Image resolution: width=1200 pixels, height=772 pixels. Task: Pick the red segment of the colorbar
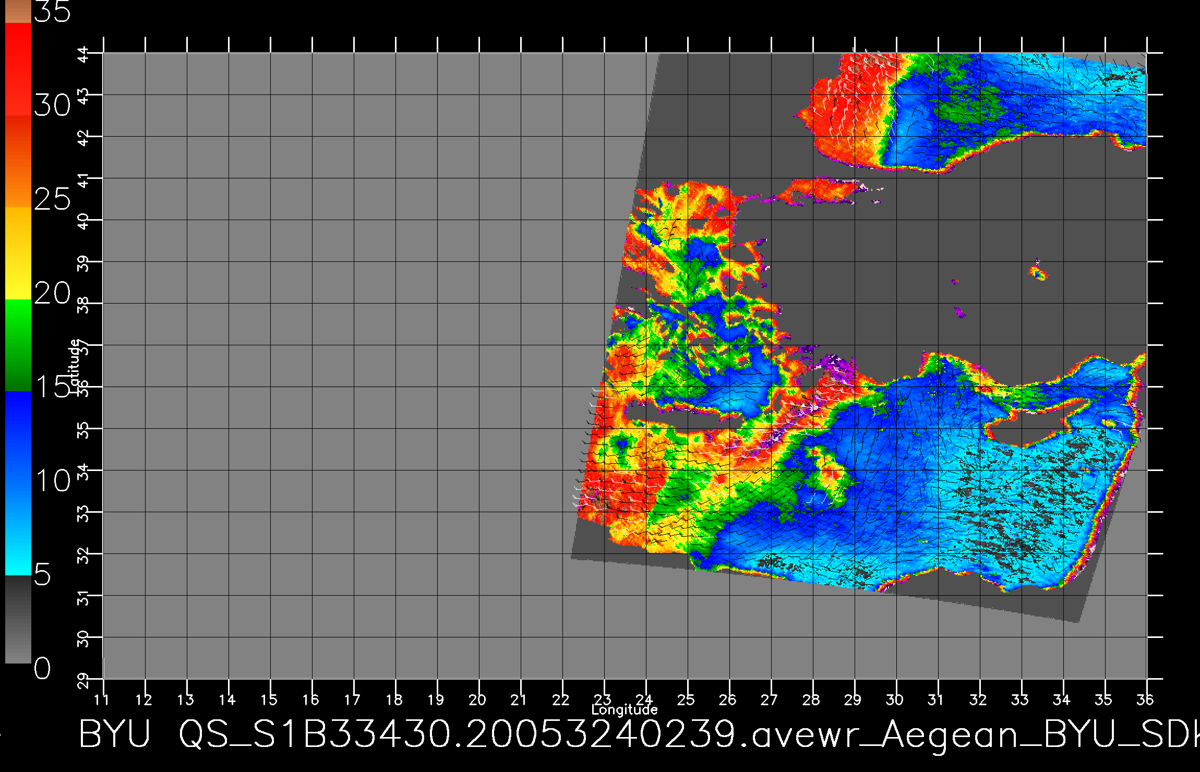[x=18, y=69]
